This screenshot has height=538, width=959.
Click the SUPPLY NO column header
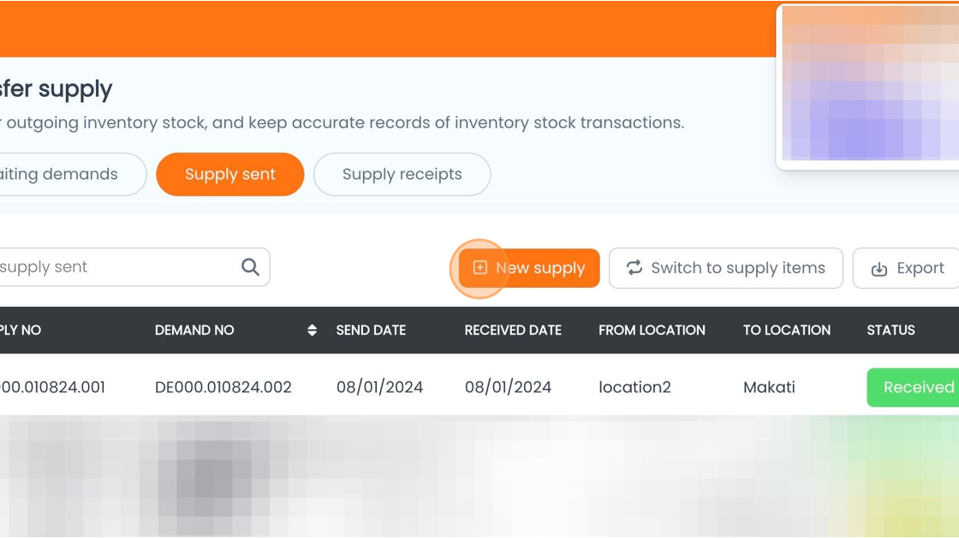21,331
